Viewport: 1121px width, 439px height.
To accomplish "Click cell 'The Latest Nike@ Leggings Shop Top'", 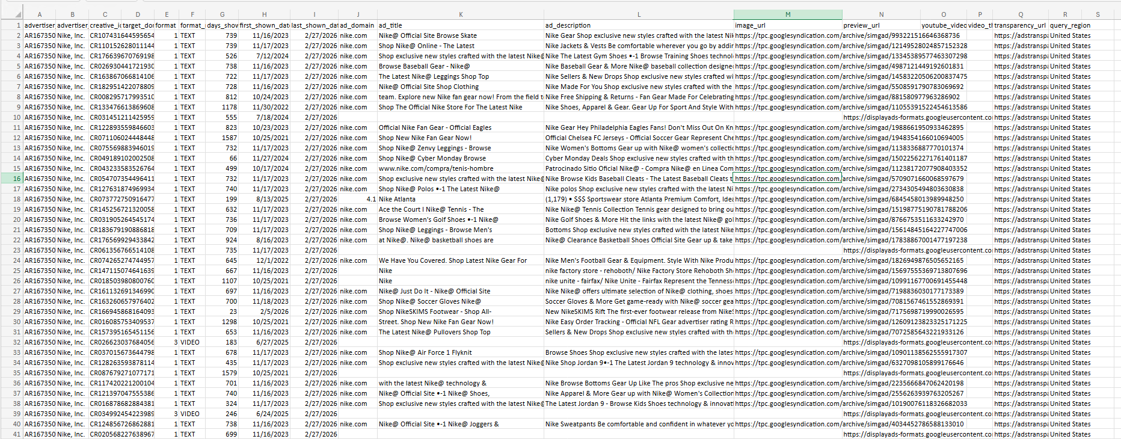I will click(x=461, y=76).
